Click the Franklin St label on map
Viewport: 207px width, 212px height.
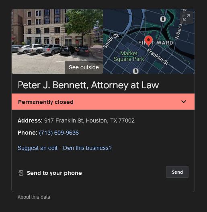coord(158,57)
